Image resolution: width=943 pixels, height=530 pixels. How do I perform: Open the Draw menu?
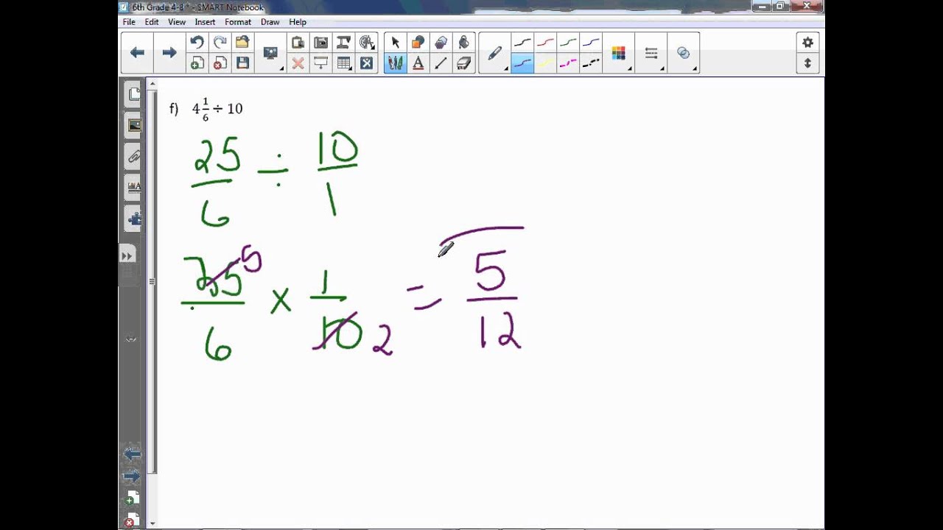pyautogui.click(x=270, y=22)
